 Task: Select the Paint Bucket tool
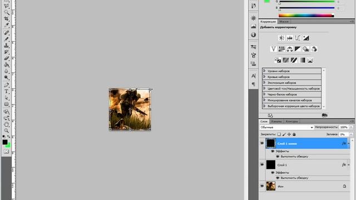(x=6, y=65)
